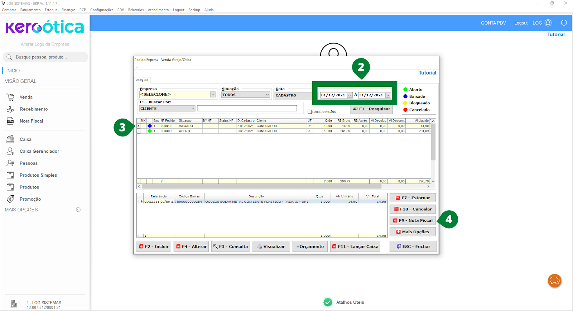Open the Relatorios menu
This screenshot has width=573, height=311.
[136, 10]
